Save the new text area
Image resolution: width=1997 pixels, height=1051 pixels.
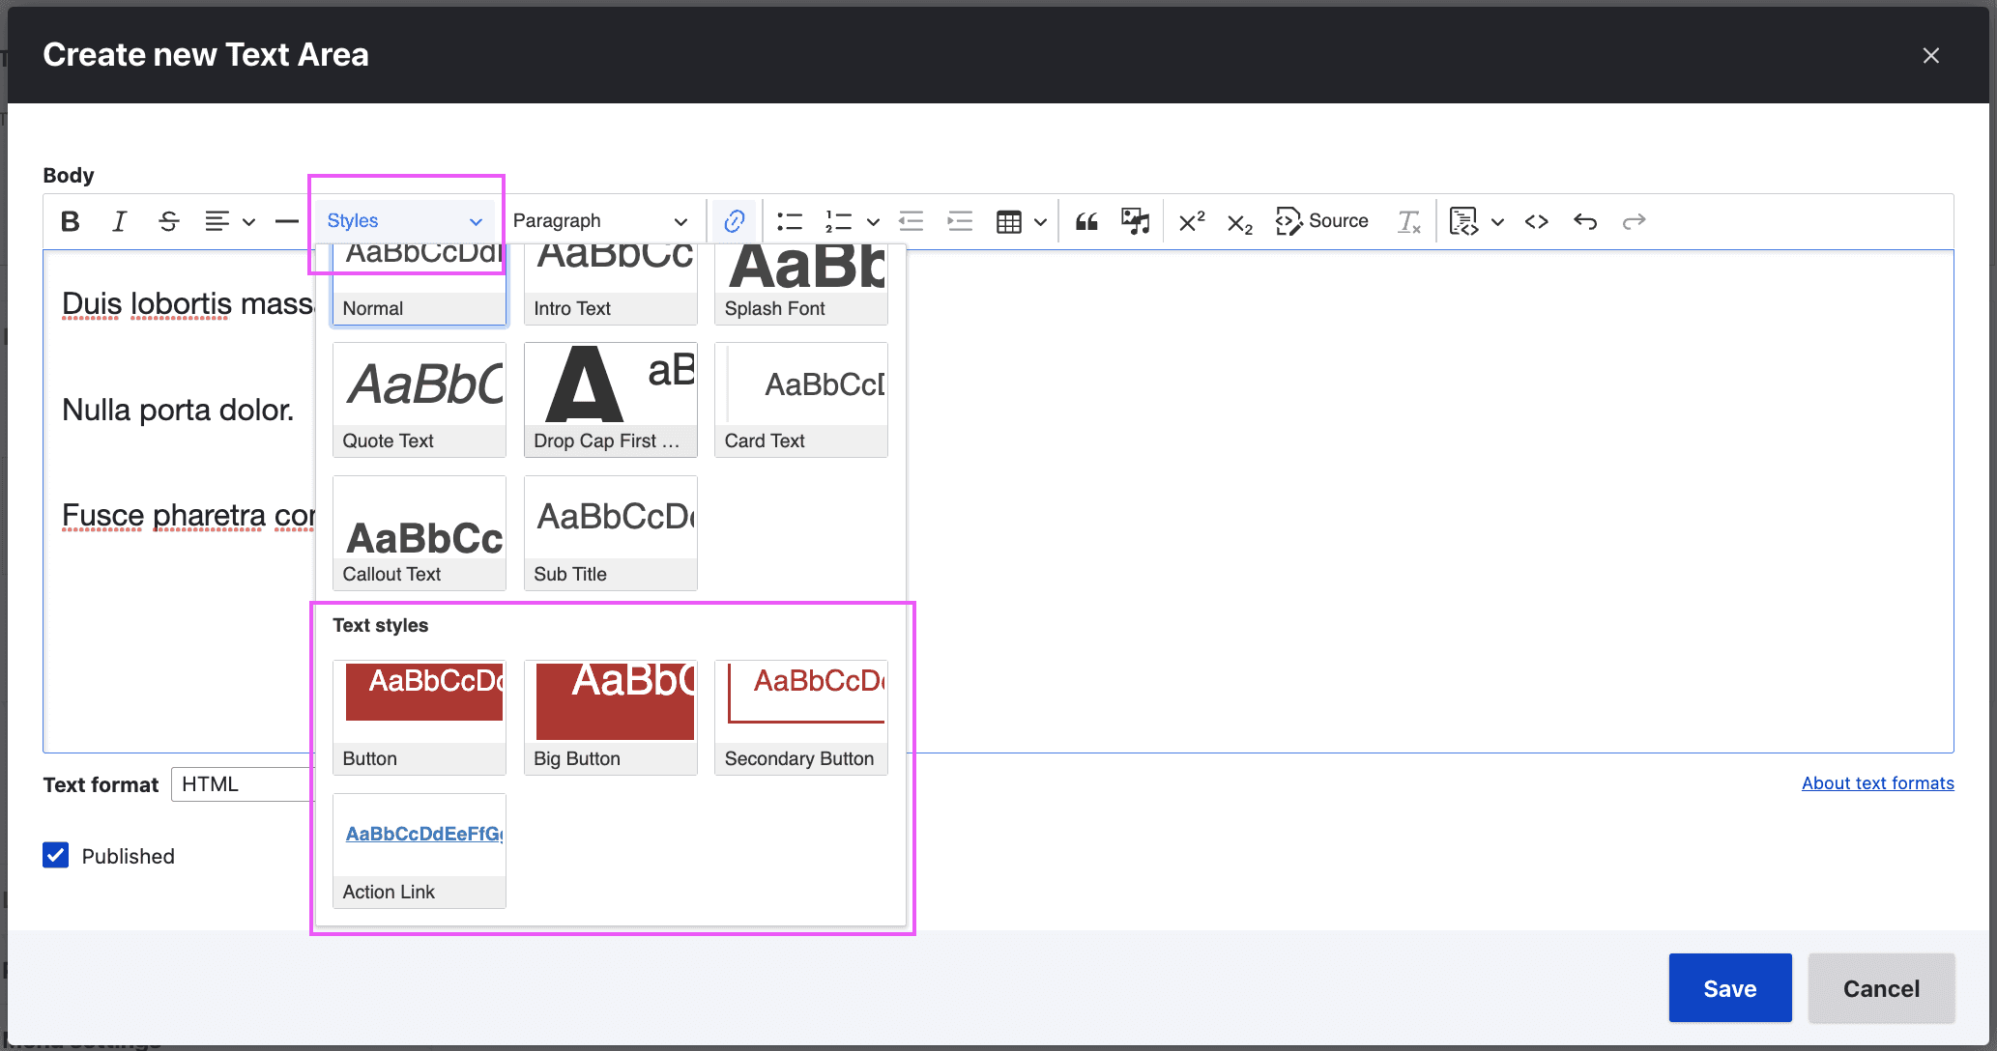tap(1729, 987)
